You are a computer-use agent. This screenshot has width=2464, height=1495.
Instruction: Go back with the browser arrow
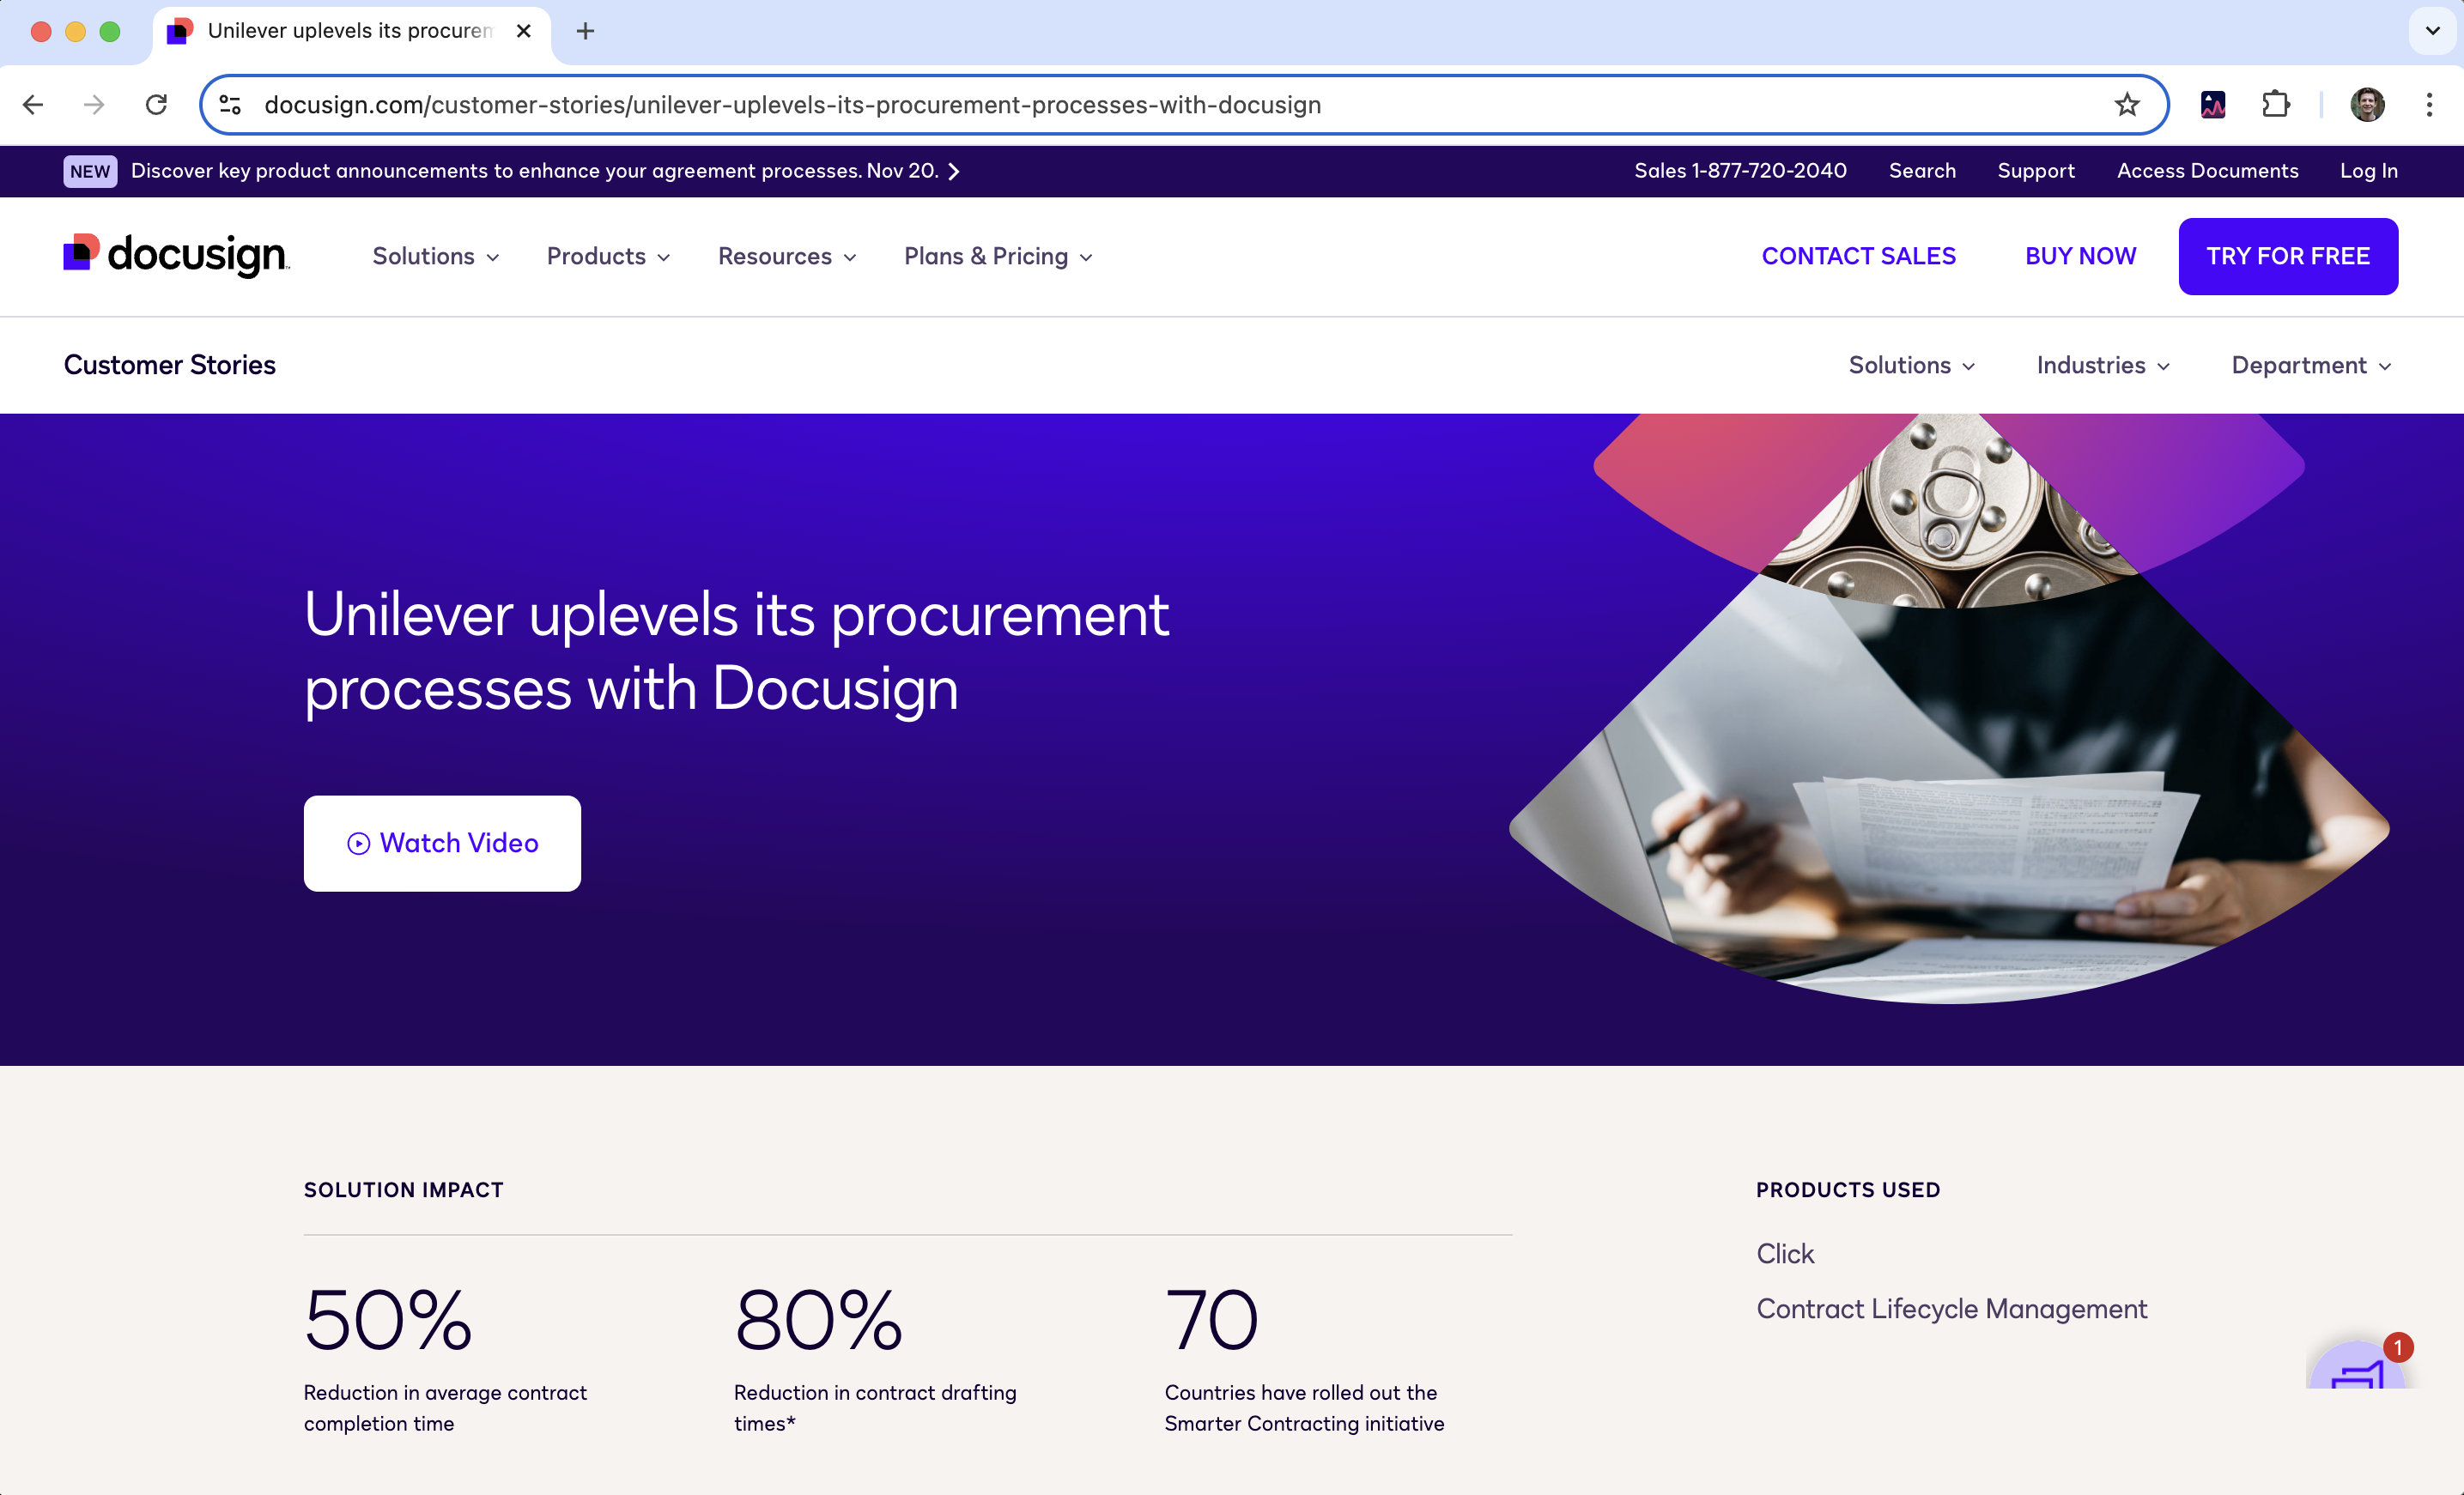tap(33, 105)
